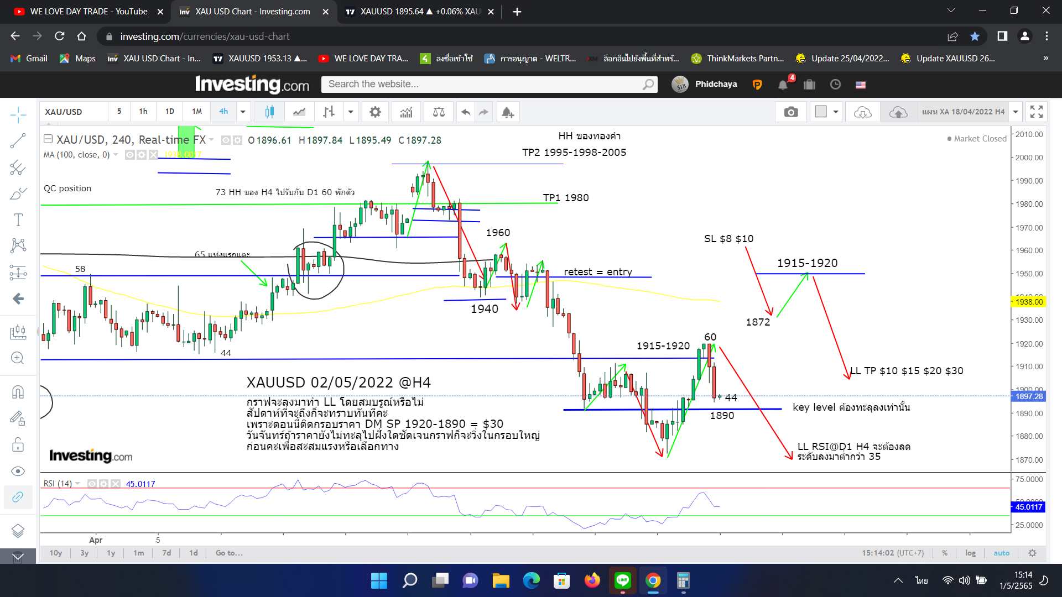The image size is (1062, 597).
Task: Select the long position prediction tool
Action: pyautogui.click(x=18, y=272)
